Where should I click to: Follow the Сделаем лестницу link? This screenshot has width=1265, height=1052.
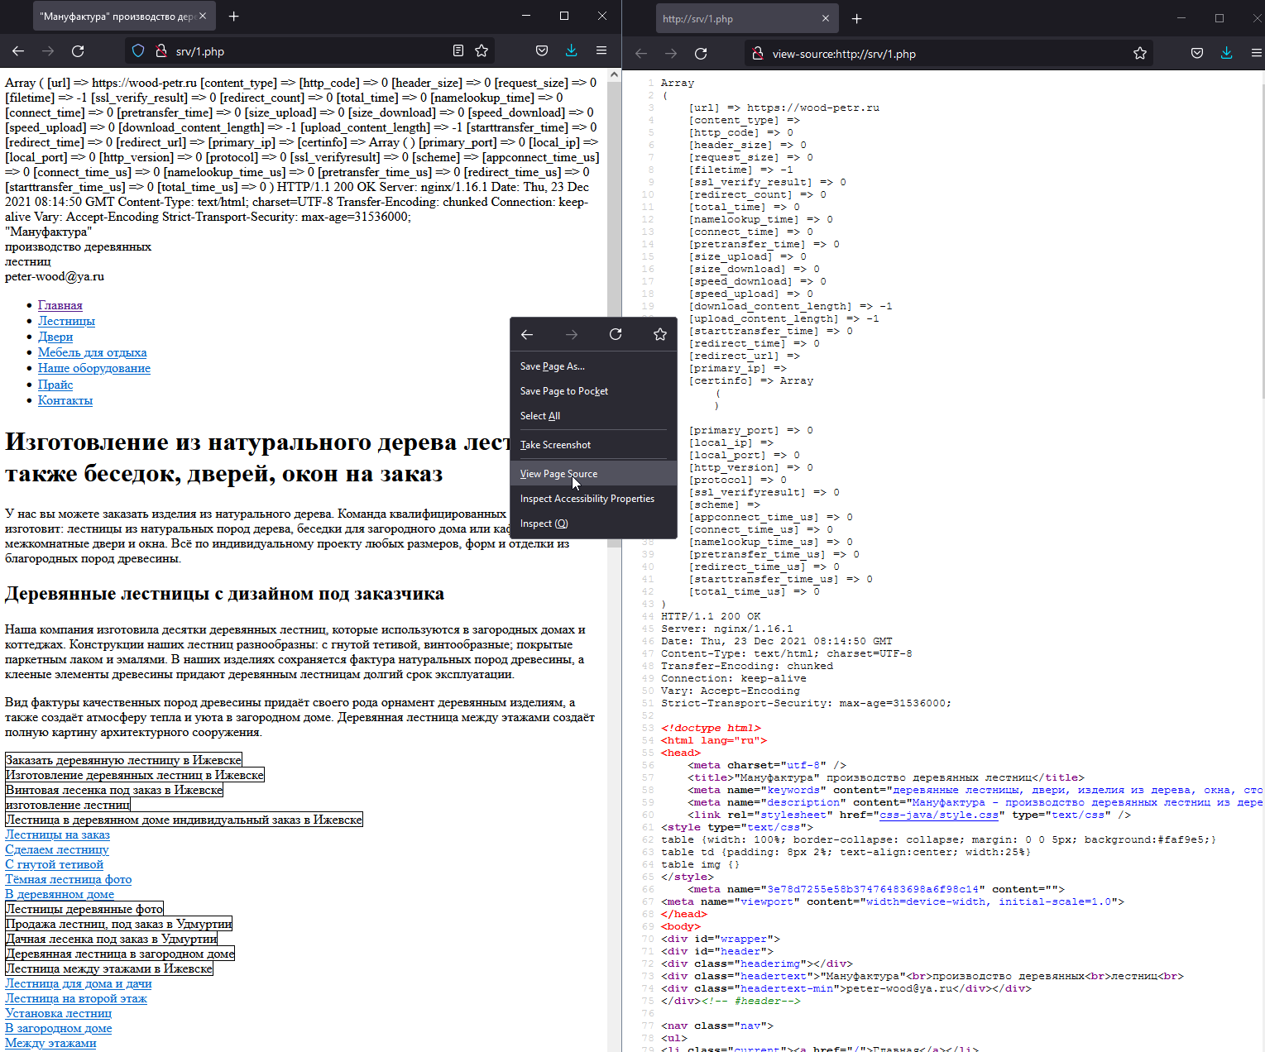click(x=56, y=849)
